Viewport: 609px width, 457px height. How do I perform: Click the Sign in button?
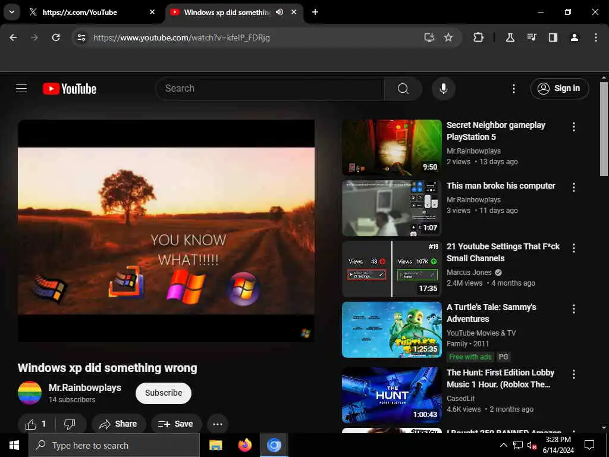tap(560, 89)
